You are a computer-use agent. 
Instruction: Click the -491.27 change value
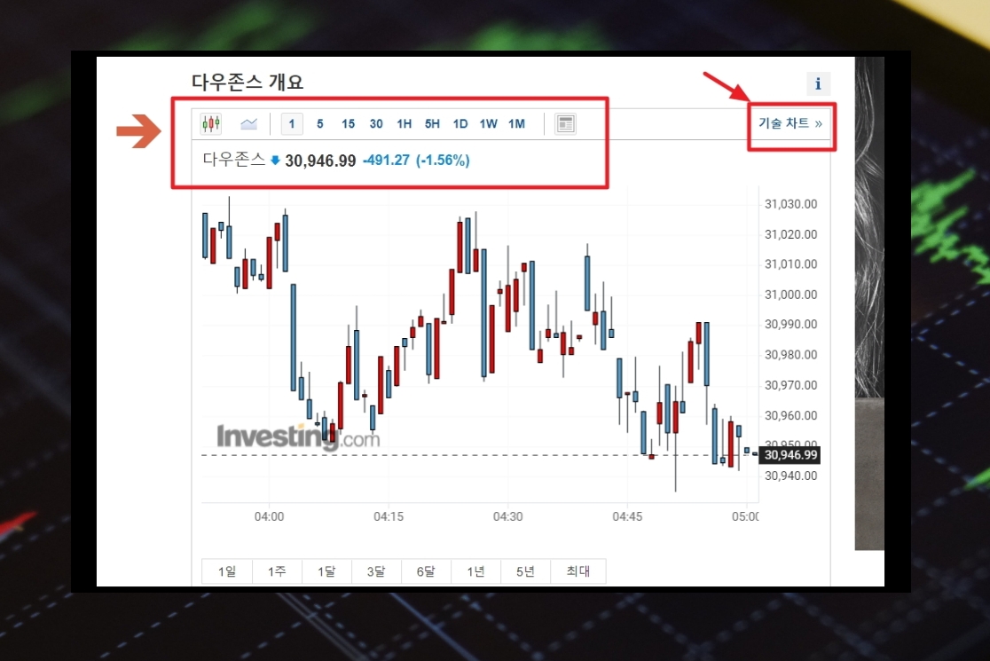[387, 161]
